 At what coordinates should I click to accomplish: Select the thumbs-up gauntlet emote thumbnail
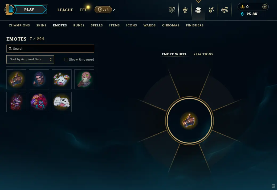pos(17,79)
